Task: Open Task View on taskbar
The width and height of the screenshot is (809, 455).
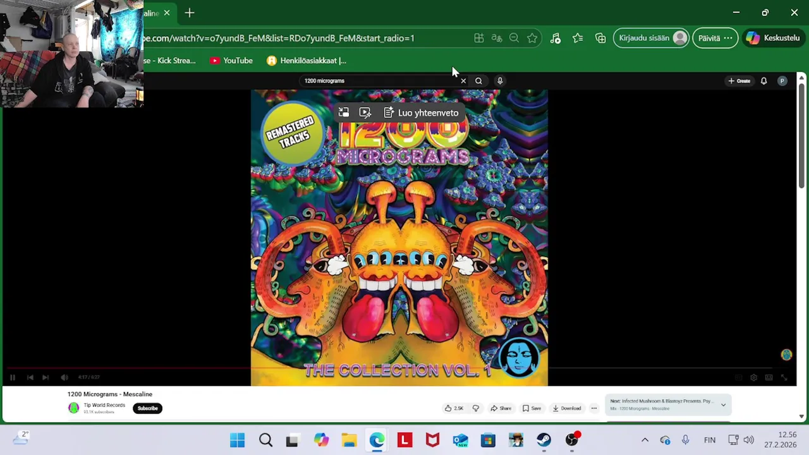Action: (x=293, y=440)
